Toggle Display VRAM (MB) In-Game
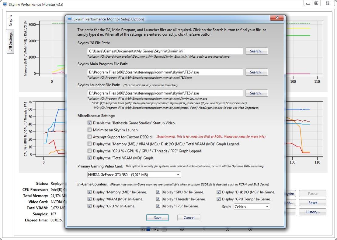Screen dimensions: 337x240 (89, 199)
